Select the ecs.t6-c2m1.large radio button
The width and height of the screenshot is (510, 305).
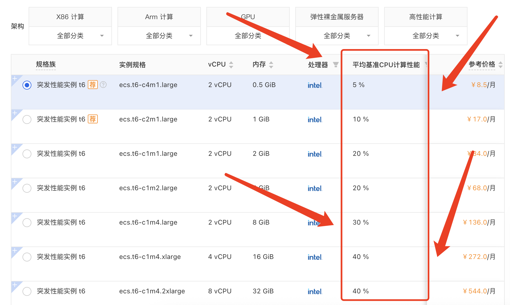pyautogui.click(x=27, y=119)
